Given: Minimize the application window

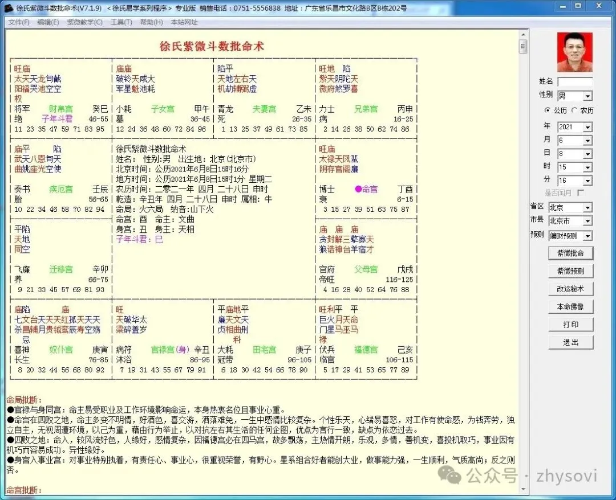Looking at the screenshot, I should point(563,6).
